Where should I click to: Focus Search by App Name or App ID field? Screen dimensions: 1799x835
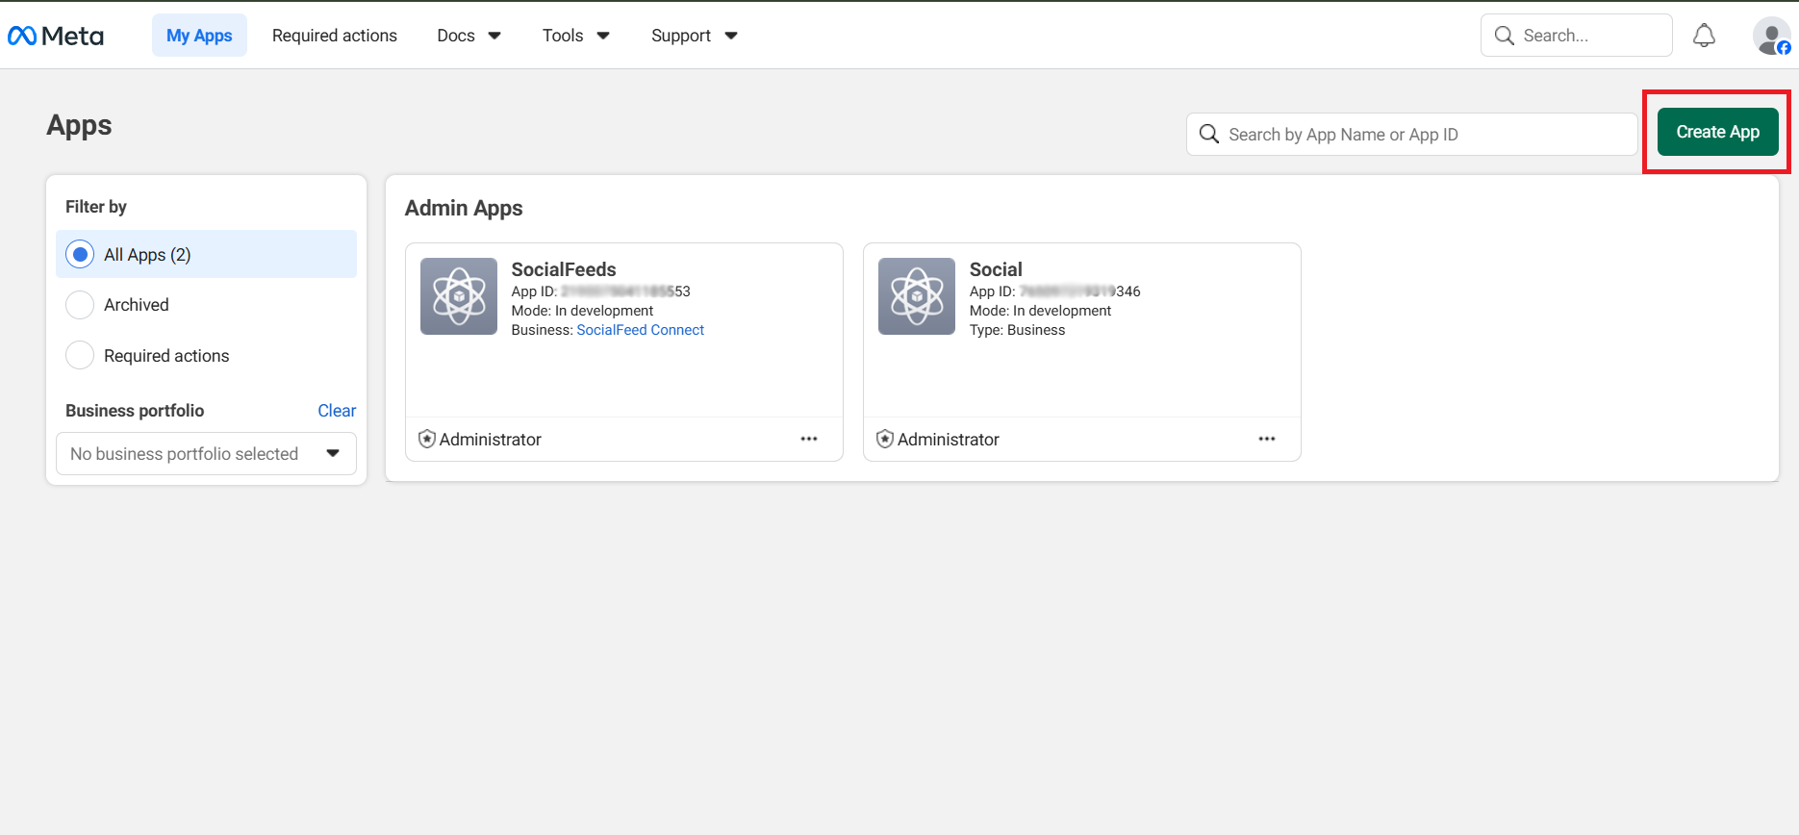point(1411,135)
